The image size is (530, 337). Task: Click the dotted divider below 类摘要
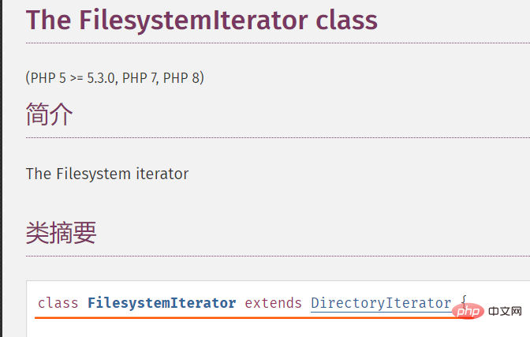click(278, 256)
